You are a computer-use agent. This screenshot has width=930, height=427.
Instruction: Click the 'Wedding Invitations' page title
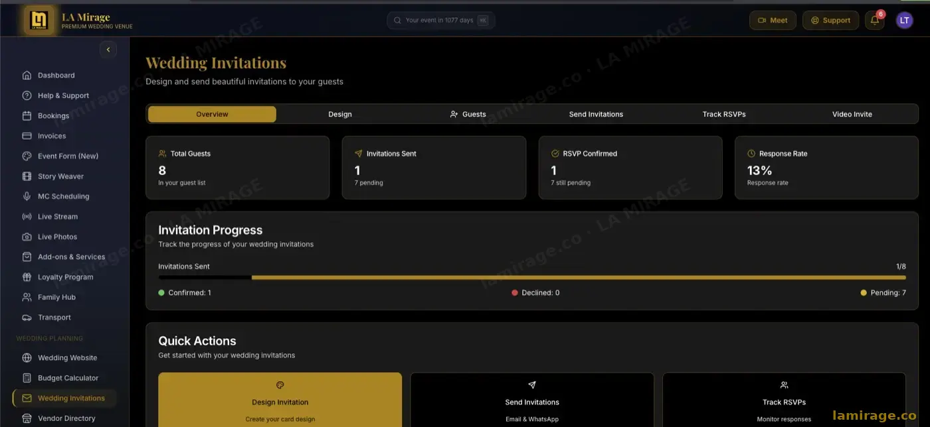click(216, 63)
